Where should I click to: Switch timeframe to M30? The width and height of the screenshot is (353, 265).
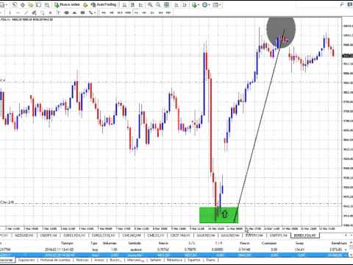[x=128, y=13]
